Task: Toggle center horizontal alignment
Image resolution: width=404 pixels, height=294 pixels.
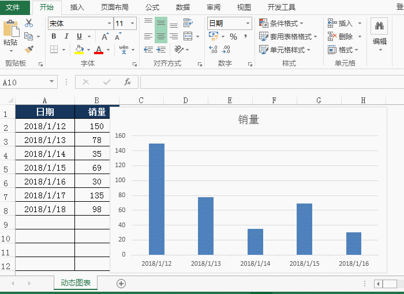Action: click(x=161, y=36)
